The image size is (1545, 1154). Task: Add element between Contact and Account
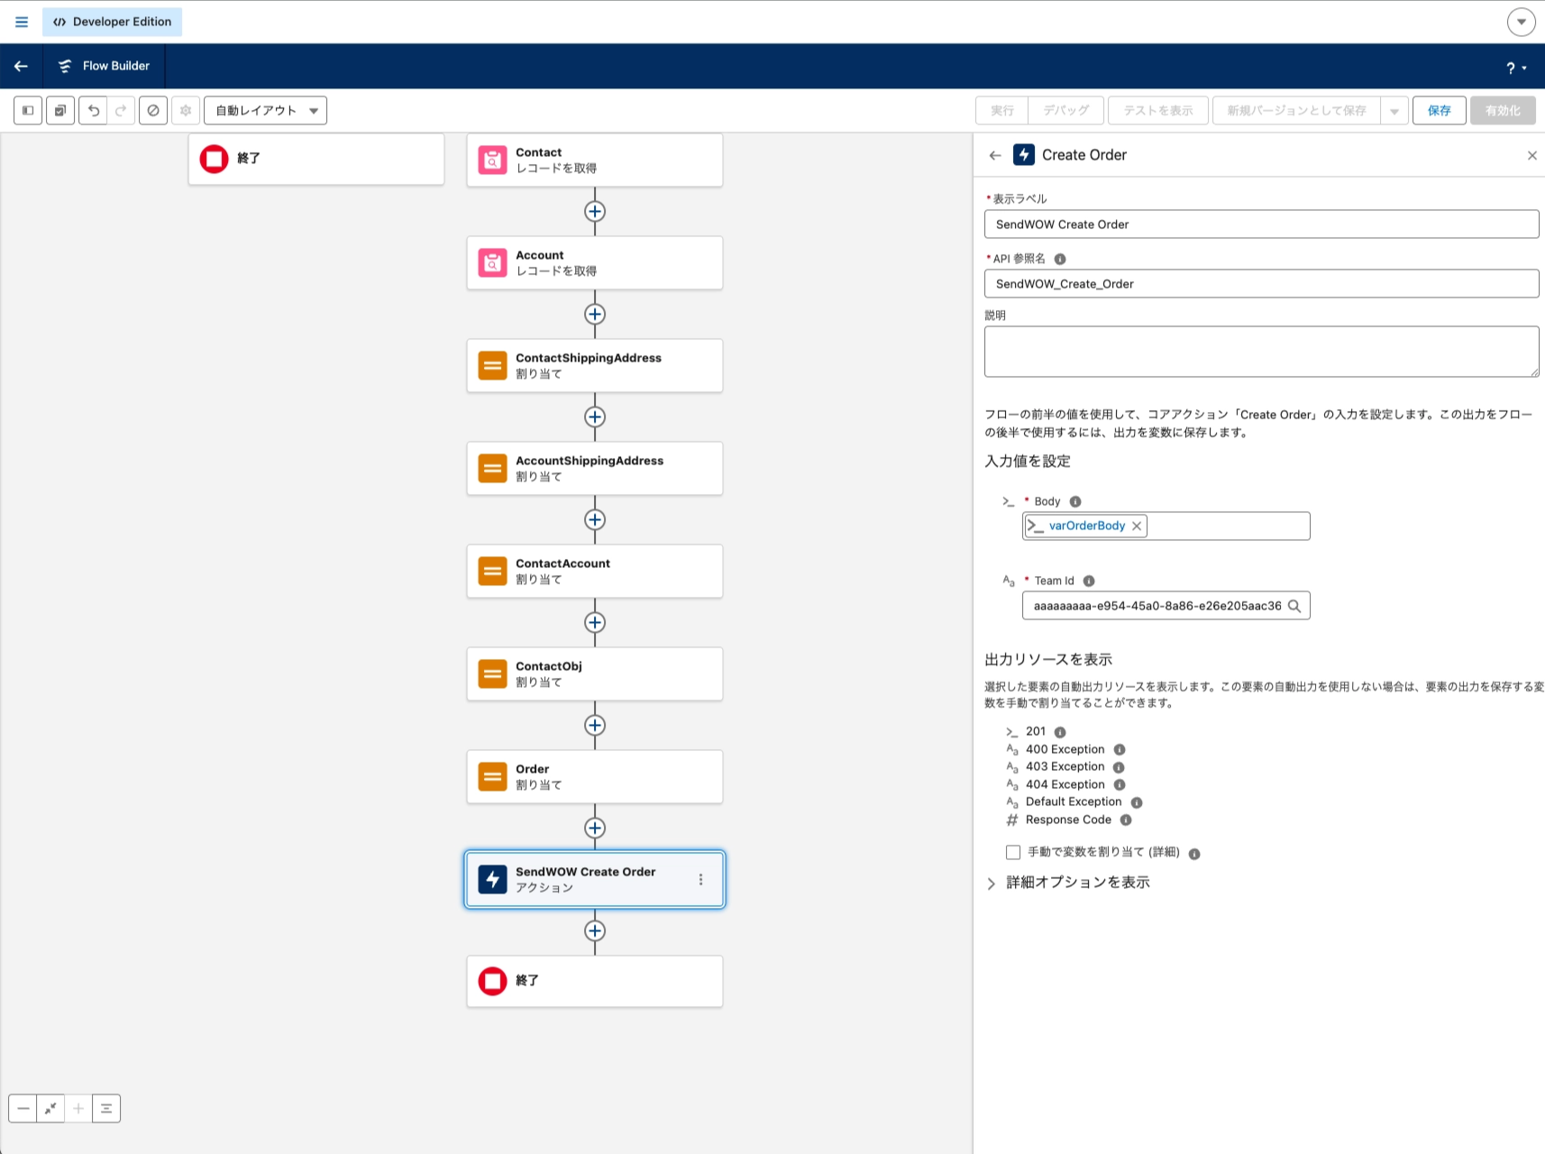[x=595, y=211]
